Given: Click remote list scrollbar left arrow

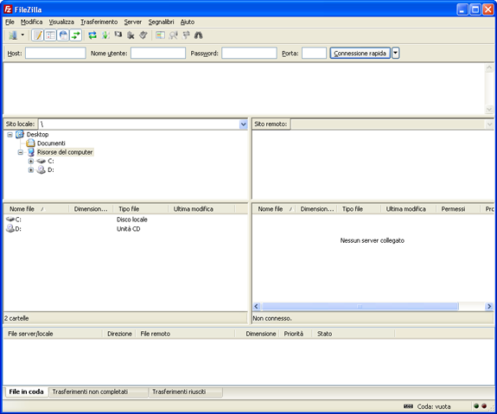Looking at the screenshot, I should [x=257, y=306].
